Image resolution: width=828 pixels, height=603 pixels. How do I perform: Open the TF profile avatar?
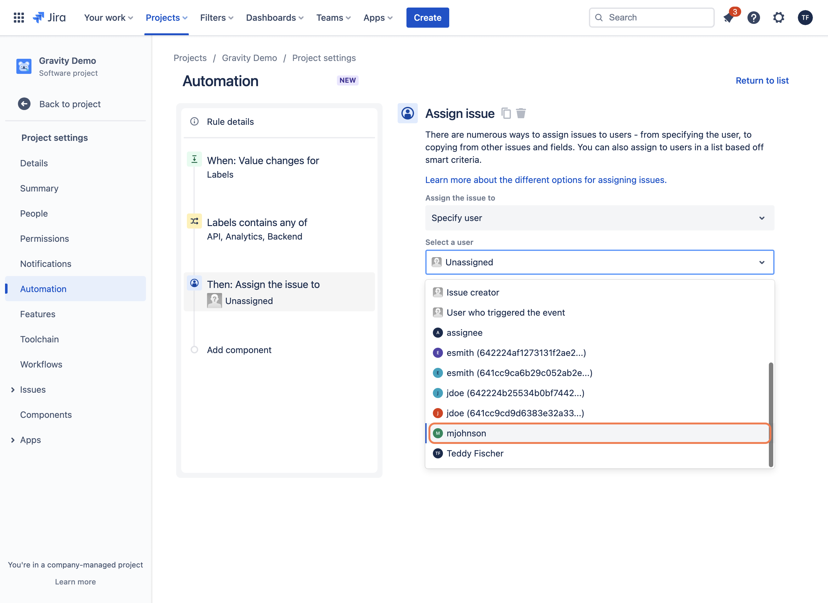(x=805, y=18)
